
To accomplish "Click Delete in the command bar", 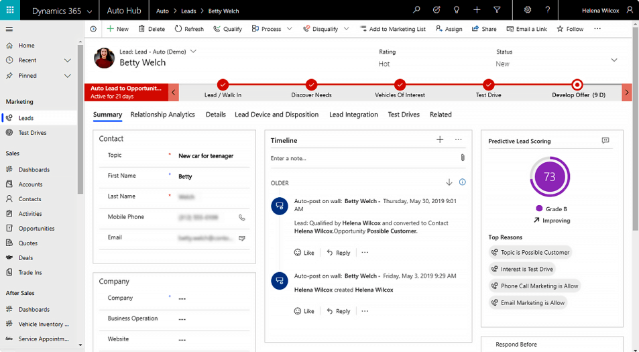I will click(152, 29).
